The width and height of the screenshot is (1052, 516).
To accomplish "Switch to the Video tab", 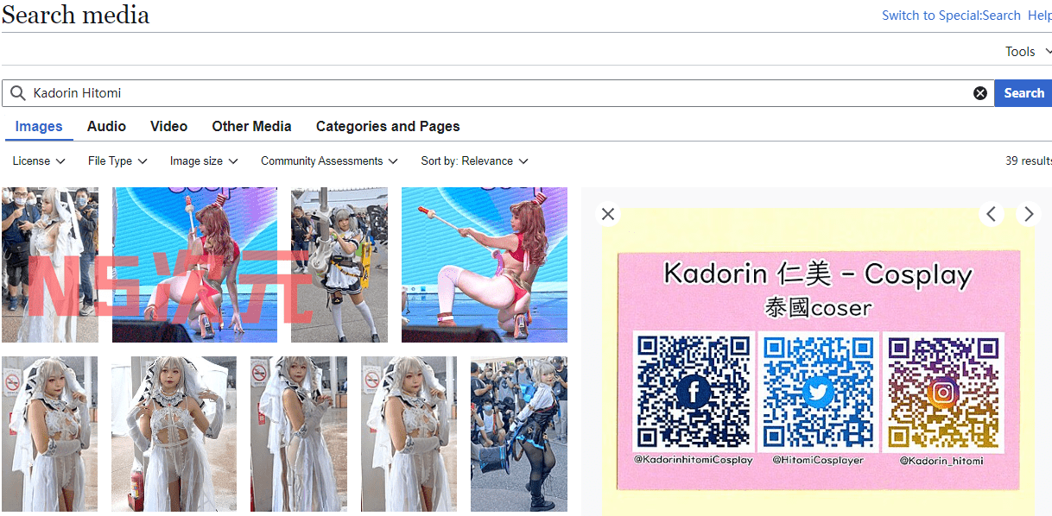I will point(168,127).
